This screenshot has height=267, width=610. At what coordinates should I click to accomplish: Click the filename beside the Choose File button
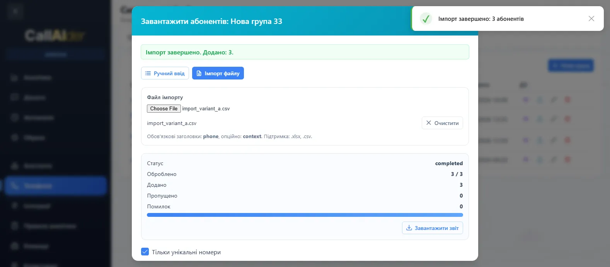pos(206,109)
